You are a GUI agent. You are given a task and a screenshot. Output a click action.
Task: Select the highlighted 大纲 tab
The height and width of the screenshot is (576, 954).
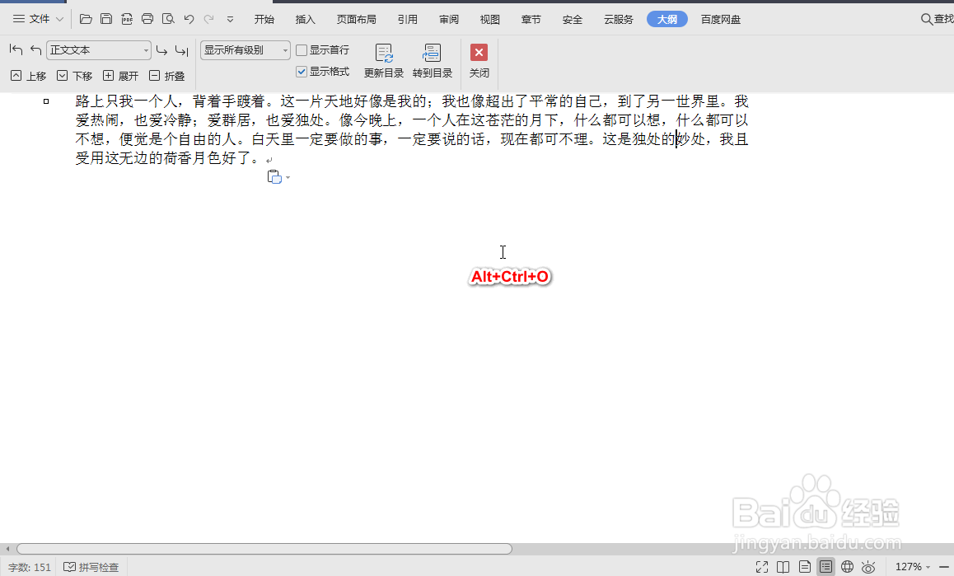pos(666,20)
